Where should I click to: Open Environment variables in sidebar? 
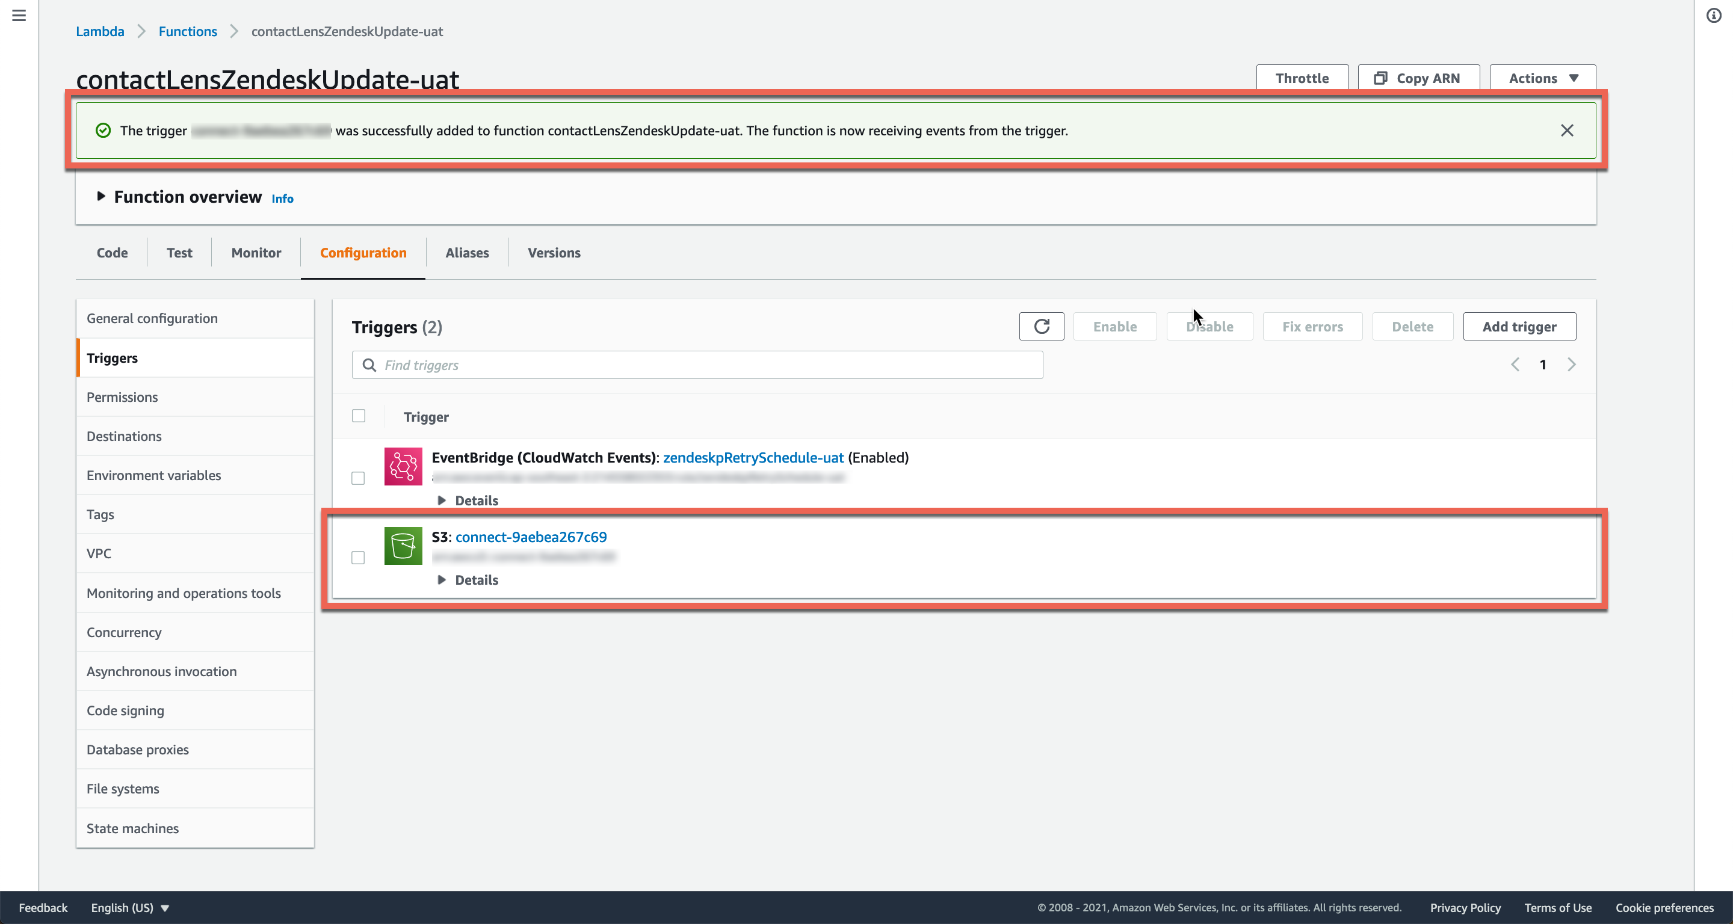coord(153,475)
